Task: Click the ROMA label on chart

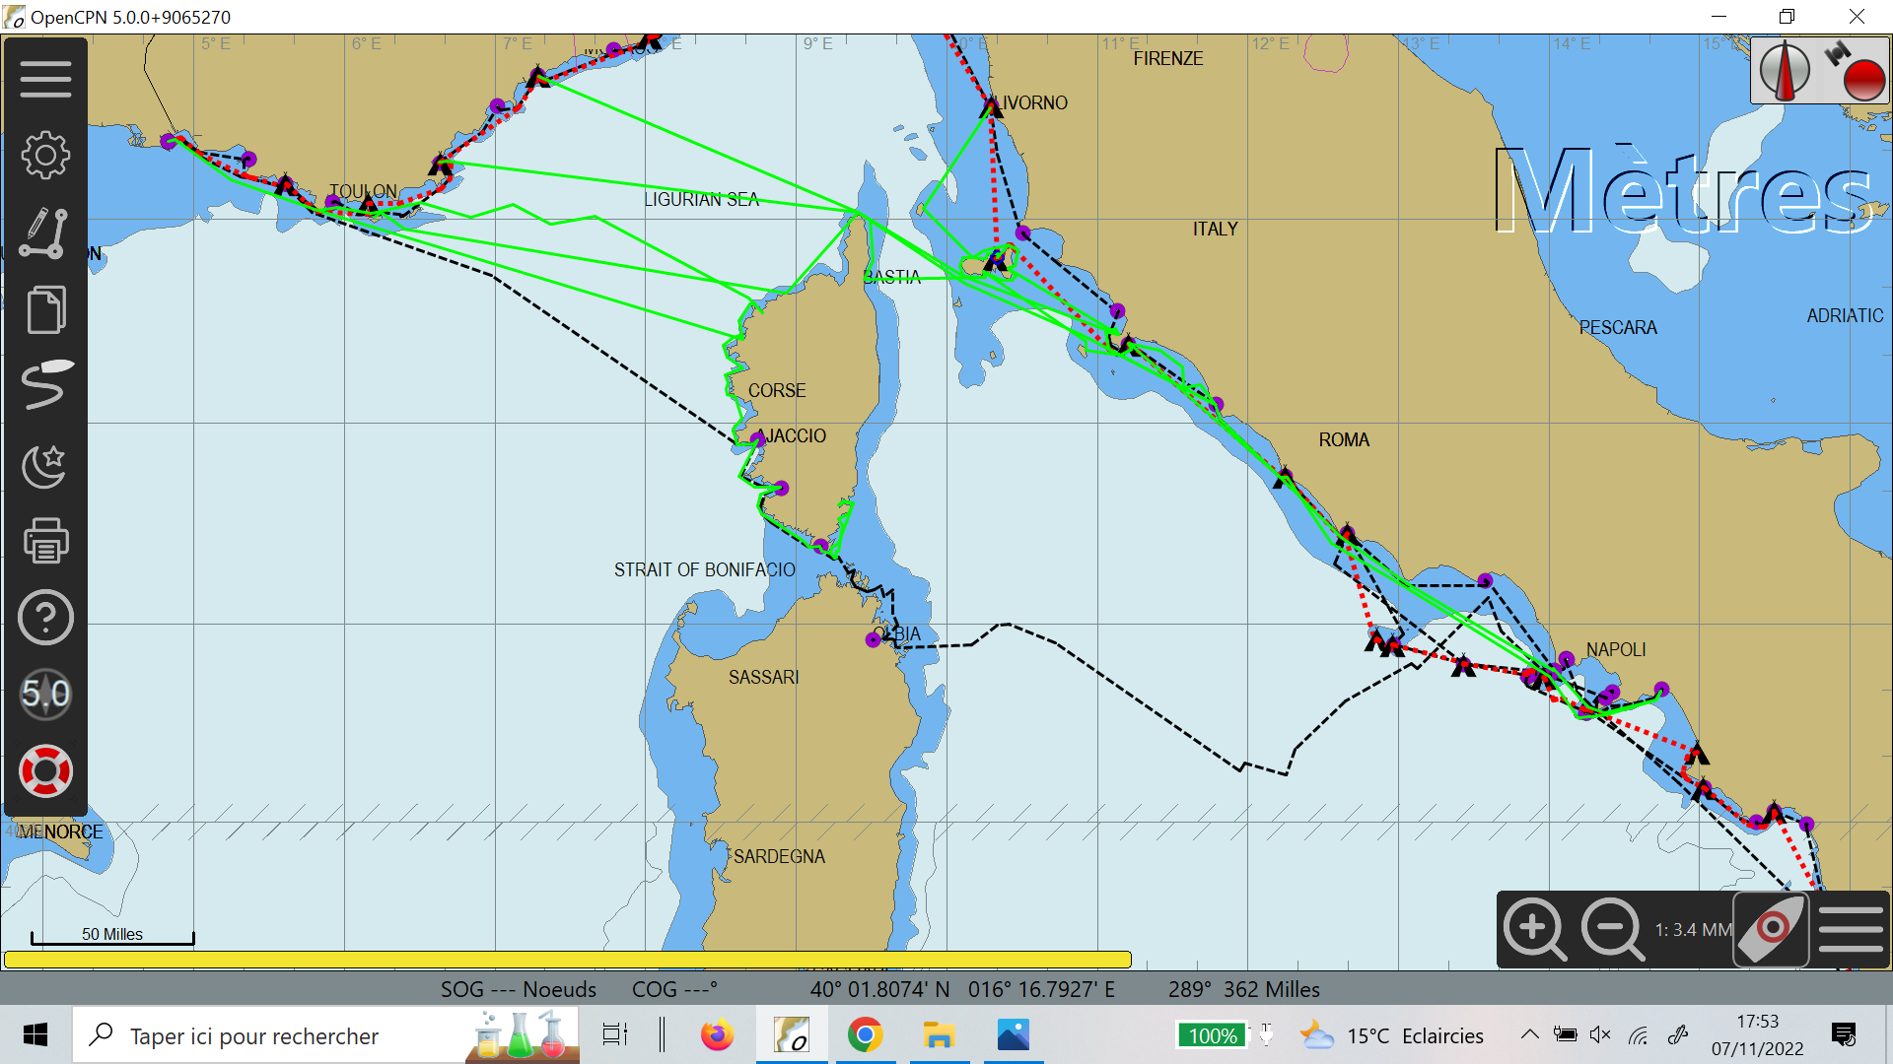Action: coord(1344,440)
